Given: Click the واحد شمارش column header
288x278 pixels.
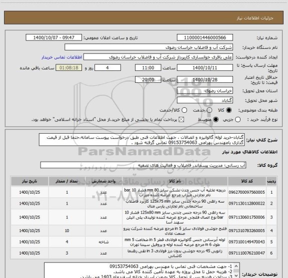Looking at the screenshot, I should [103, 181].
